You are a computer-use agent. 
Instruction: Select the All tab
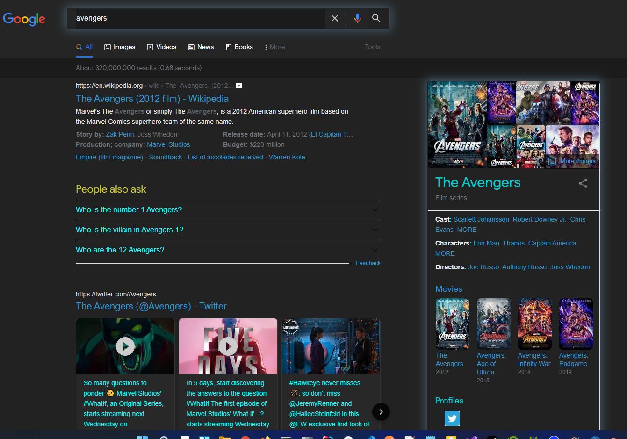coord(85,47)
